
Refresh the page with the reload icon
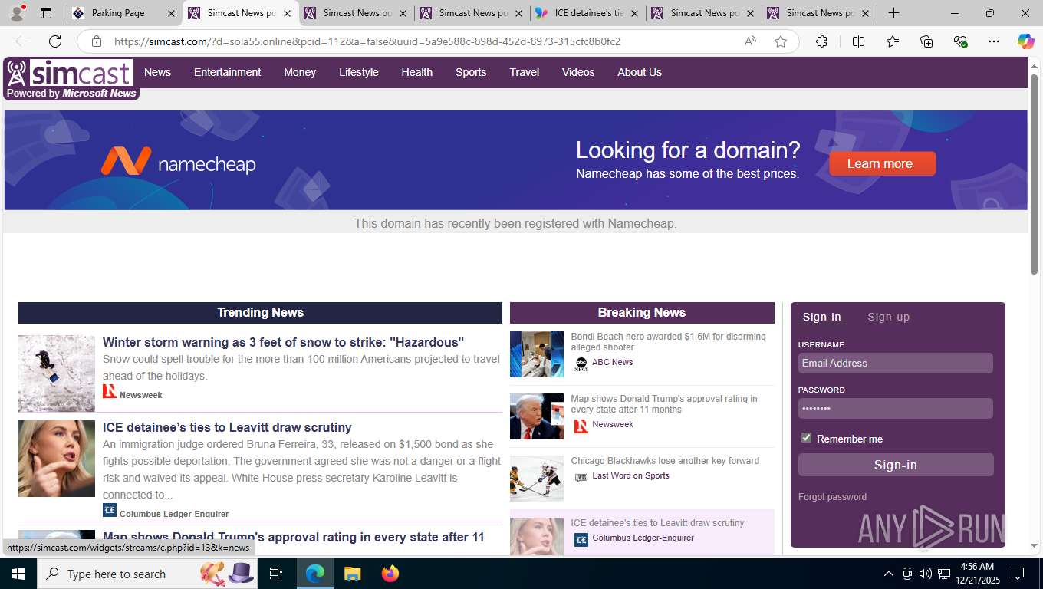click(x=55, y=41)
